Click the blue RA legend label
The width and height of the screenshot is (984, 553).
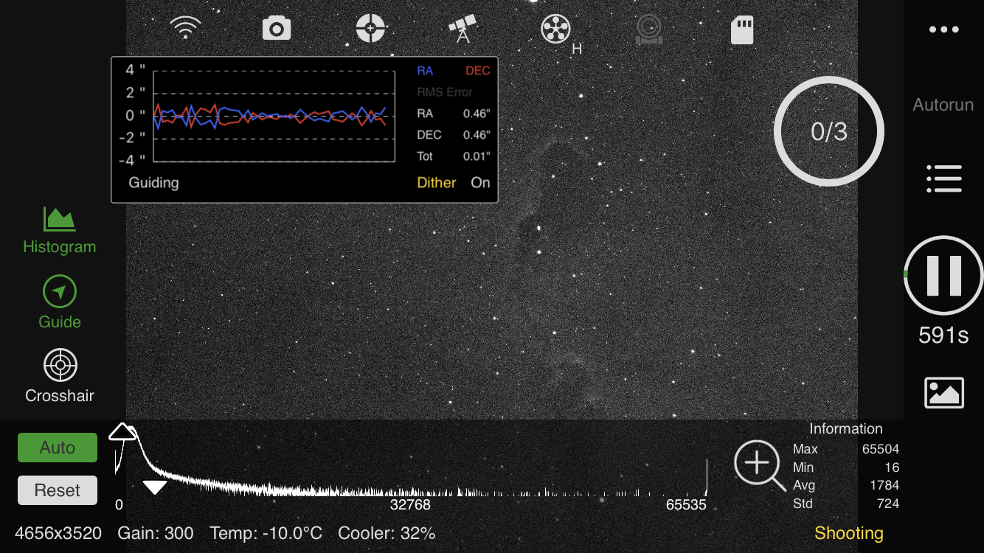[x=425, y=71]
